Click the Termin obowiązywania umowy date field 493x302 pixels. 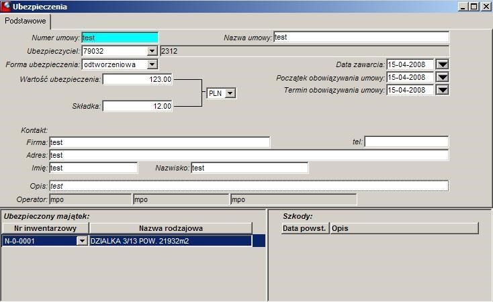click(410, 90)
